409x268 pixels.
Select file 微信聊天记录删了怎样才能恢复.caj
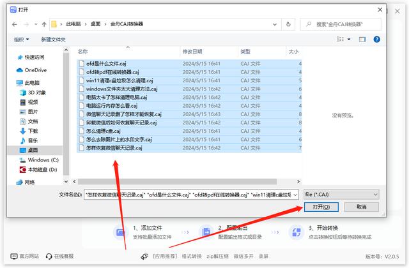[x=189, y=114]
